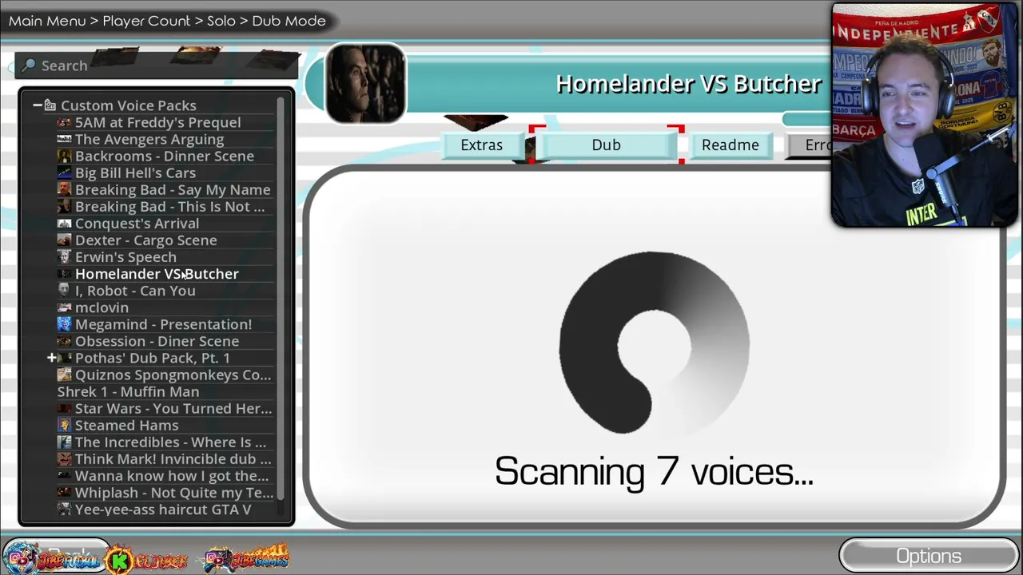Screen dimensions: 1023x575
Task: Select the Dexter - Cargo Scene icon
Action: pos(64,240)
